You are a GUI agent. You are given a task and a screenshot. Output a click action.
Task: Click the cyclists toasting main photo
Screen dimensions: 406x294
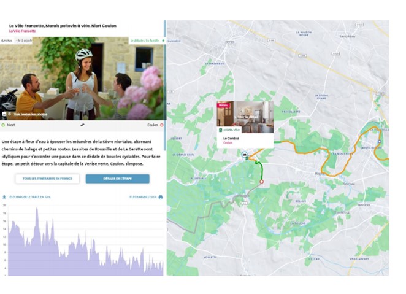coord(82,78)
